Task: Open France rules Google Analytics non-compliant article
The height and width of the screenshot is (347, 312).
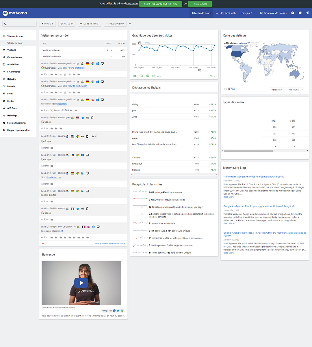Action: click(x=253, y=177)
